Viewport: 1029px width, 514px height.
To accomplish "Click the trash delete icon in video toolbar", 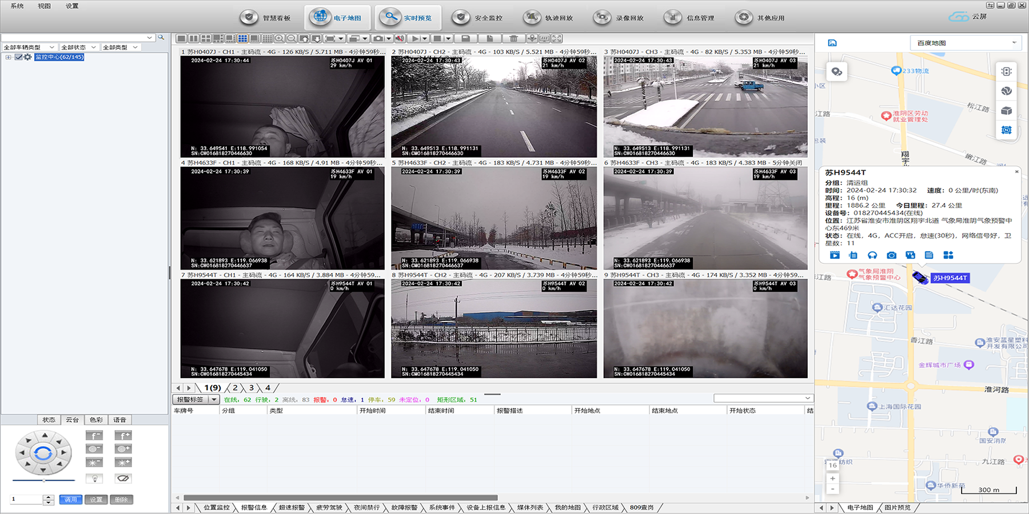I will (x=513, y=38).
